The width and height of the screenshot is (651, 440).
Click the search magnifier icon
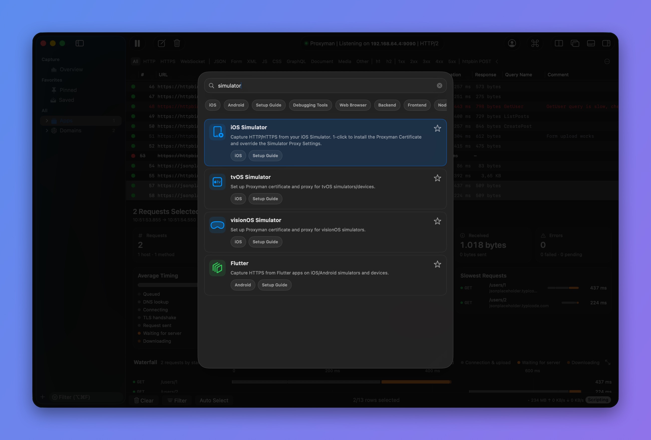pyautogui.click(x=212, y=86)
